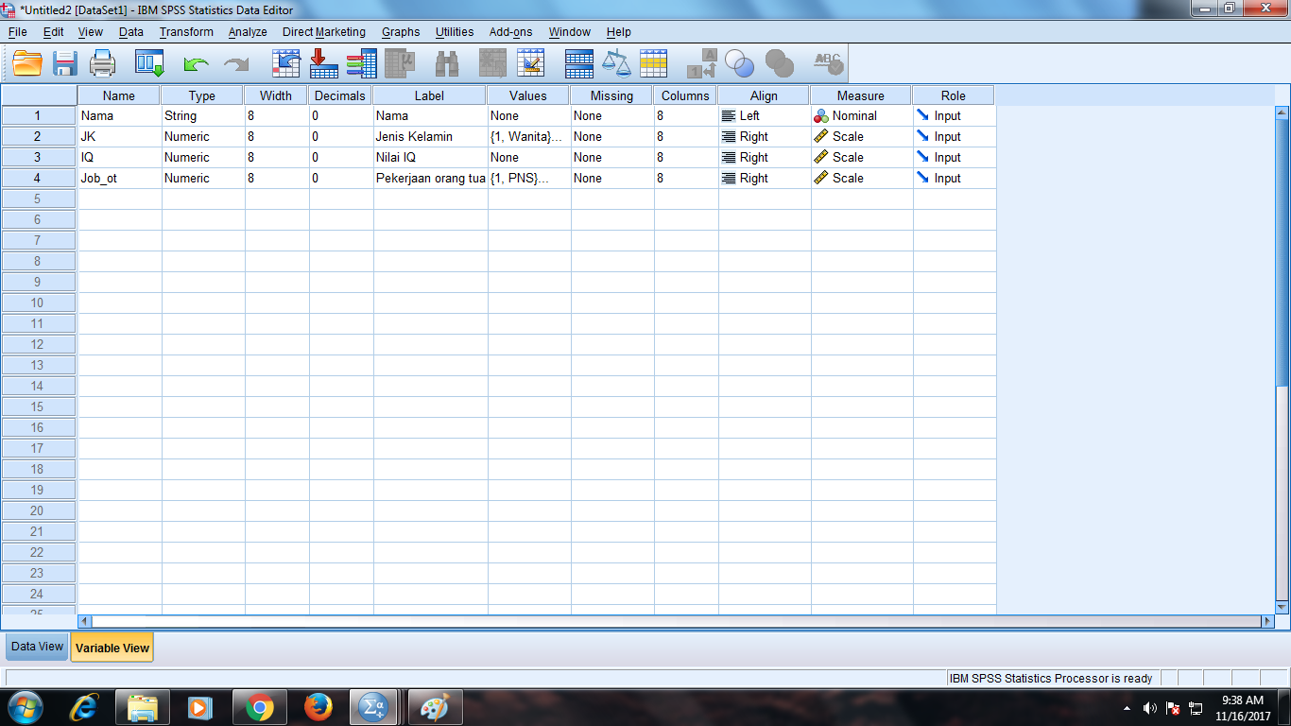Select row header number 4
Viewport: 1291px width, 726px height.
coord(39,178)
